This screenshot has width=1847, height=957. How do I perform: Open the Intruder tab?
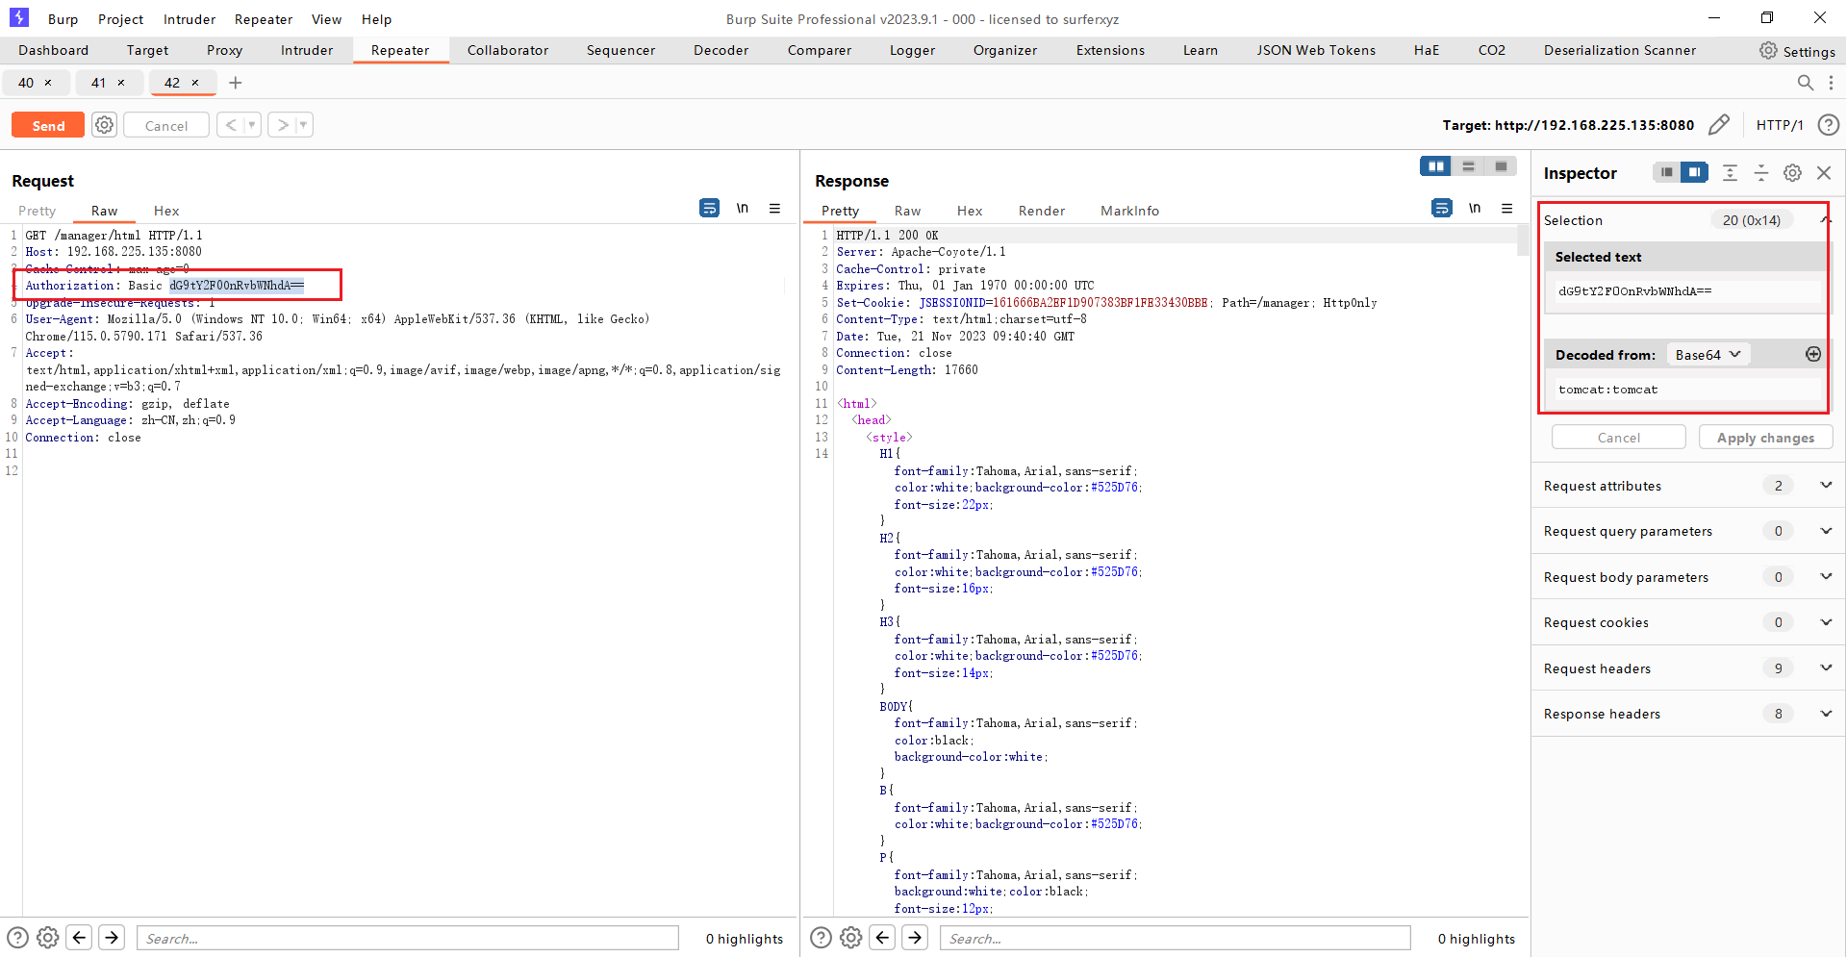tap(306, 50)
